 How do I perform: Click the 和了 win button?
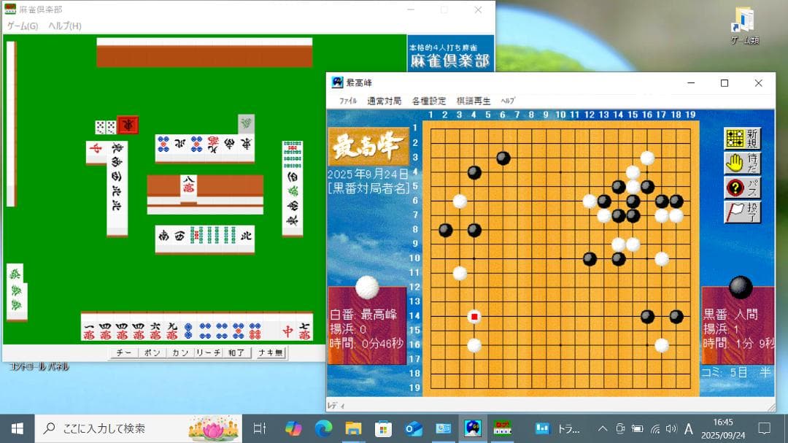[236, 353]
